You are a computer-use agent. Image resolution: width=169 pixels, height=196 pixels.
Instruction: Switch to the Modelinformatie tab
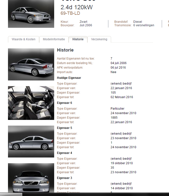point(54,39)
